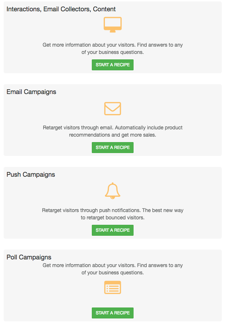Click the 'to retarget bounced visitors' text line
Screen dimensions: 225x325
pos(112,218)
